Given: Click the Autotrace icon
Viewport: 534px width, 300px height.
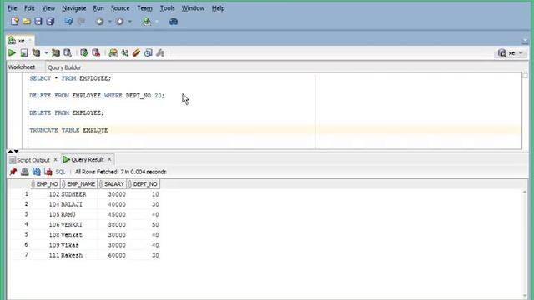Looking at the screenshot, I should 56,52.
